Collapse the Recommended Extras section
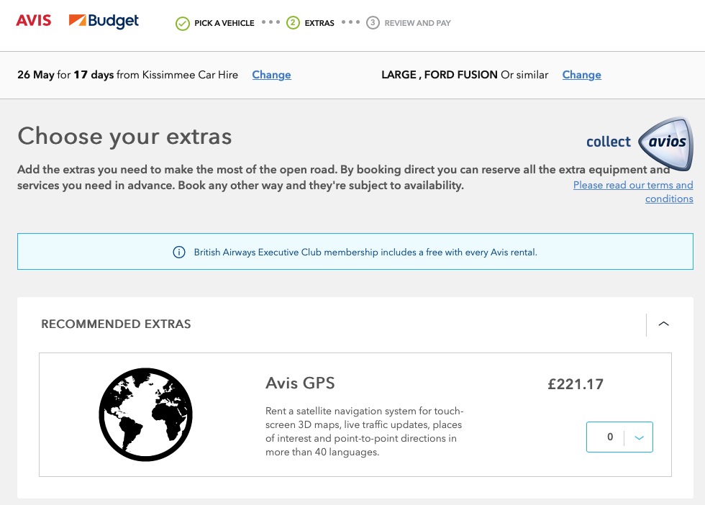Viewport: 705px width, 505px height. 663,324
